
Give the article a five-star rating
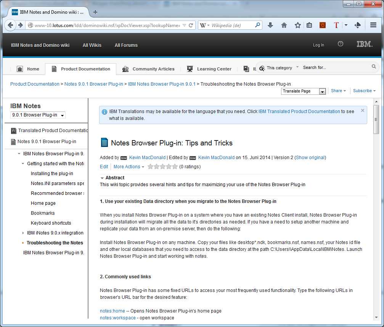point(175,166)
